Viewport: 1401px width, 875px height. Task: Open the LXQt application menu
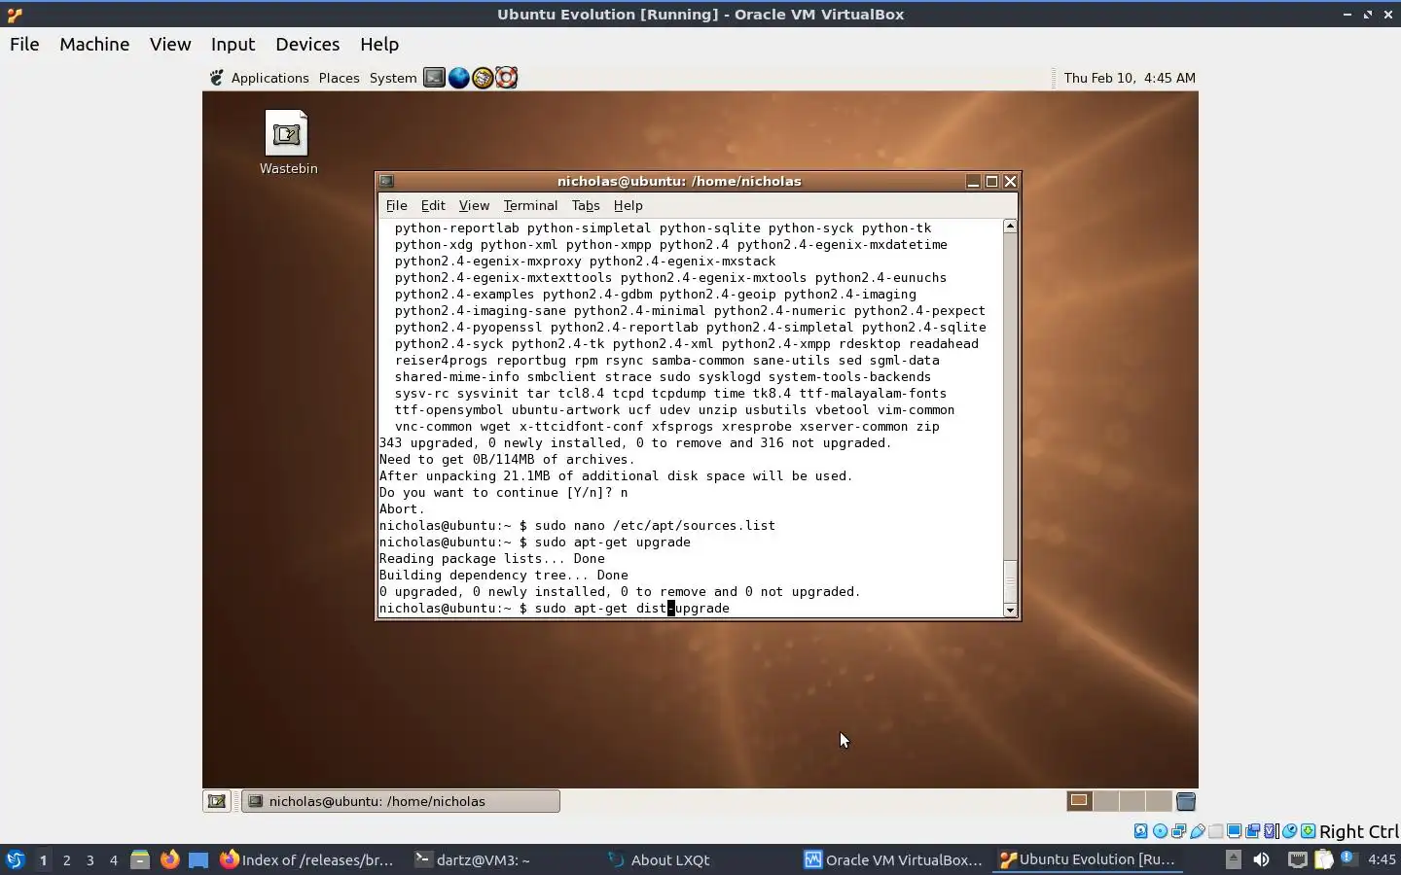click(15, 859)
